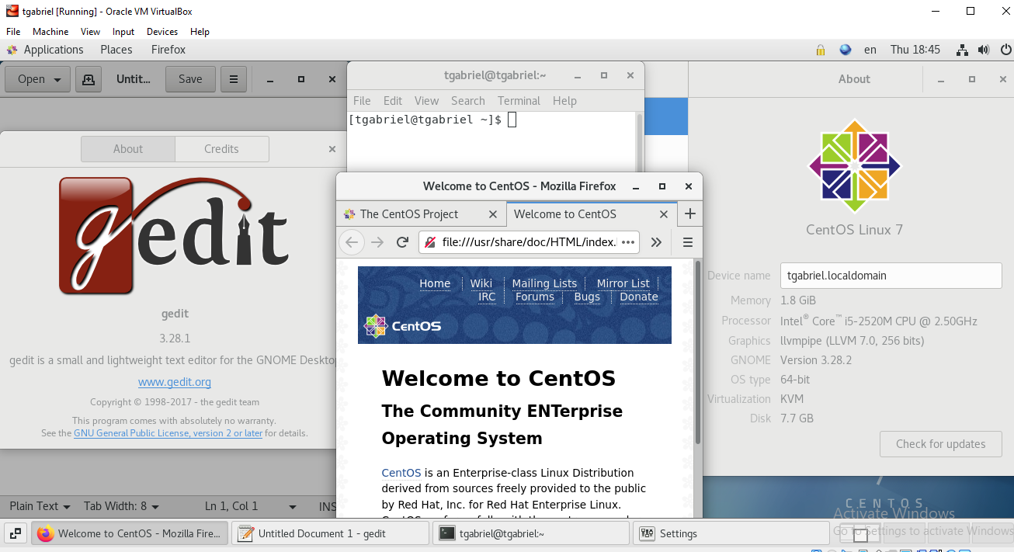Switch to gedit Untitled Document taskbar entry
Screen dimensions: 1014x552
pyautogui.click(x=331, y=533)
